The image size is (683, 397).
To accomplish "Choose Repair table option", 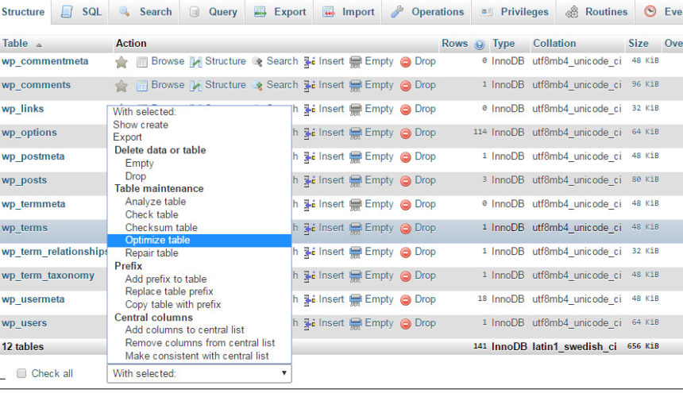I will pos(152,253).
